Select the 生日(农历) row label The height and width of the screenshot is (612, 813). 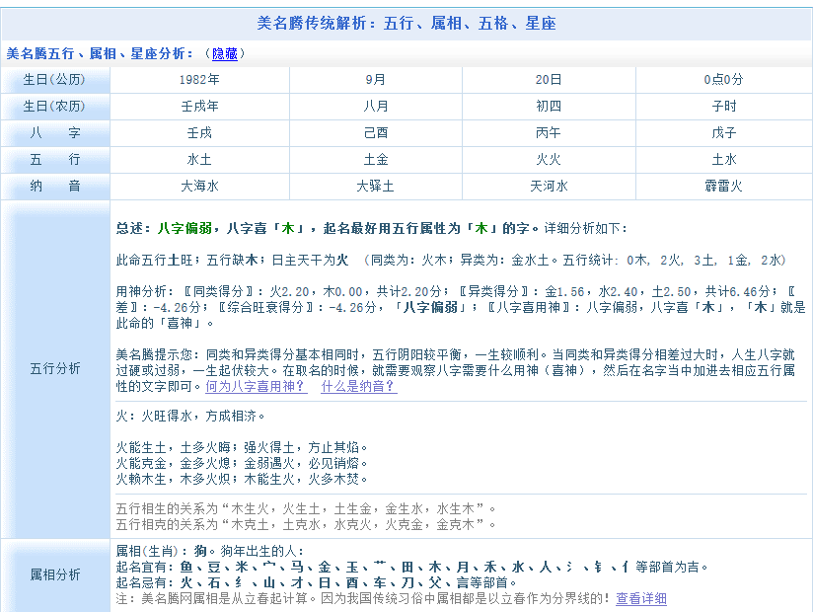coord(54,107)
